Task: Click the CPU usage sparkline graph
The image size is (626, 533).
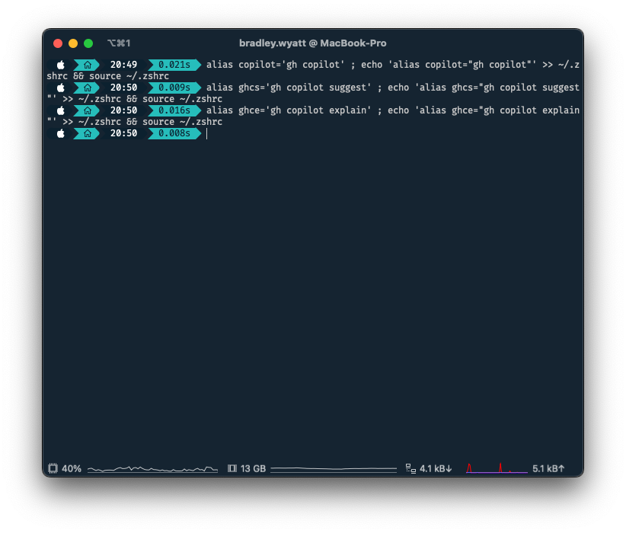Action: [x=152, y=469]
